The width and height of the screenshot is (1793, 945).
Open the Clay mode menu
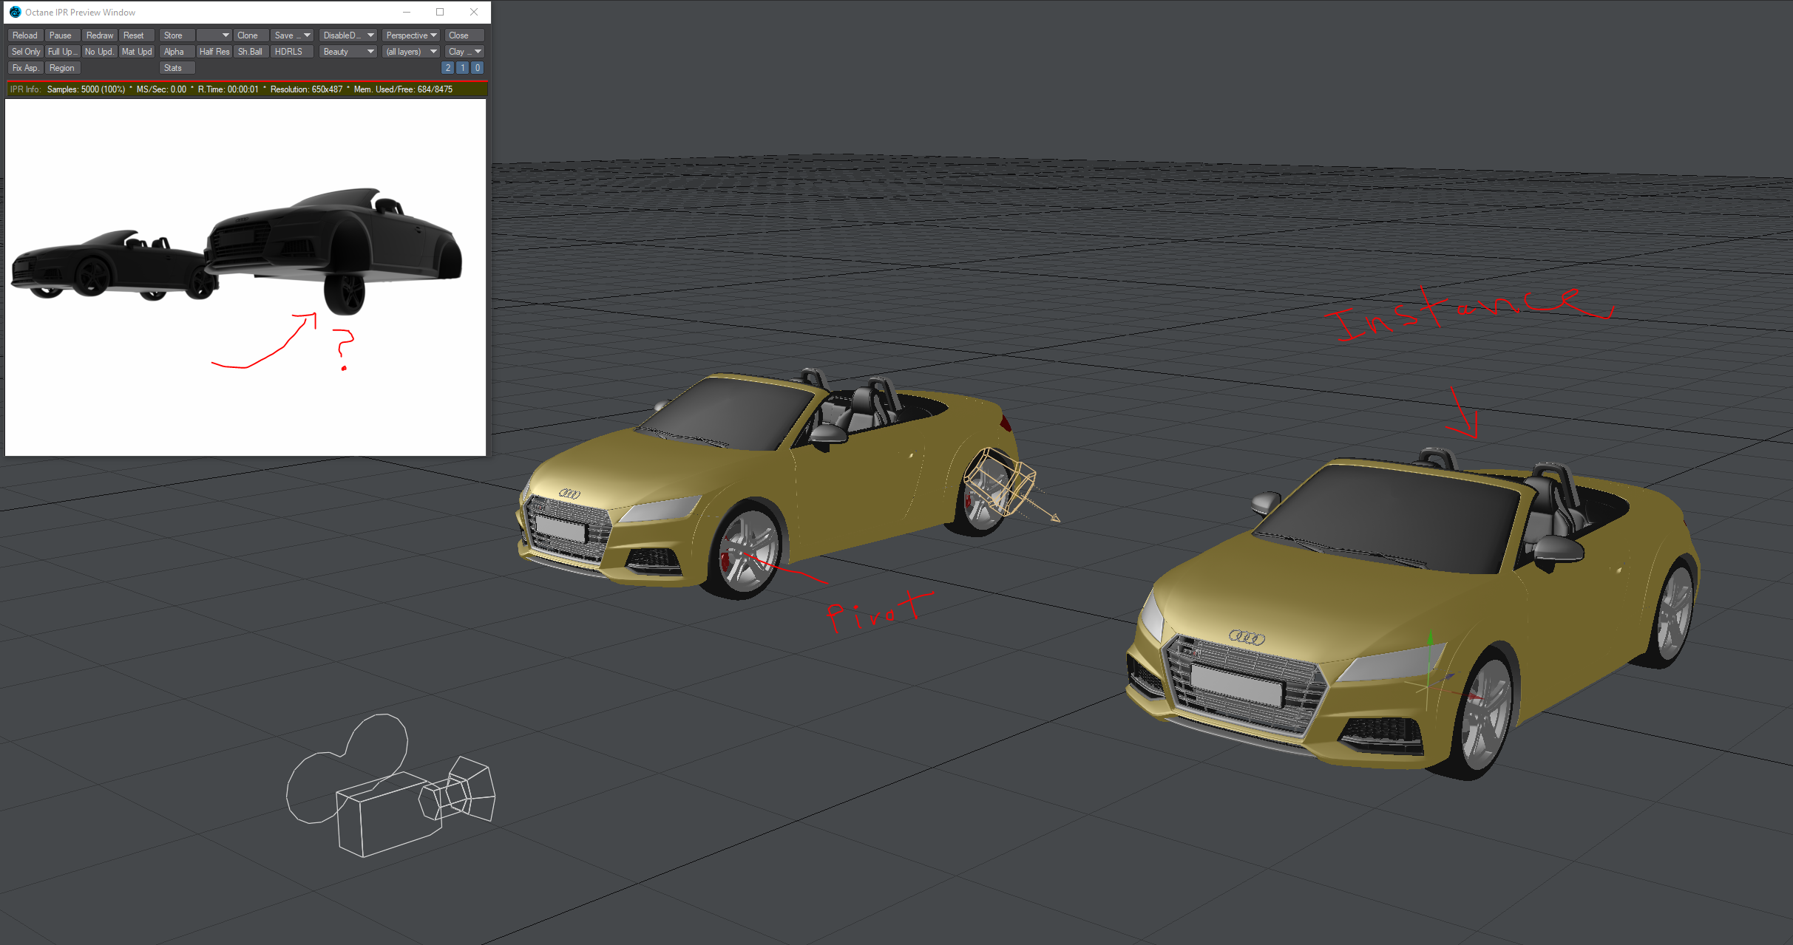coord(464,52)
